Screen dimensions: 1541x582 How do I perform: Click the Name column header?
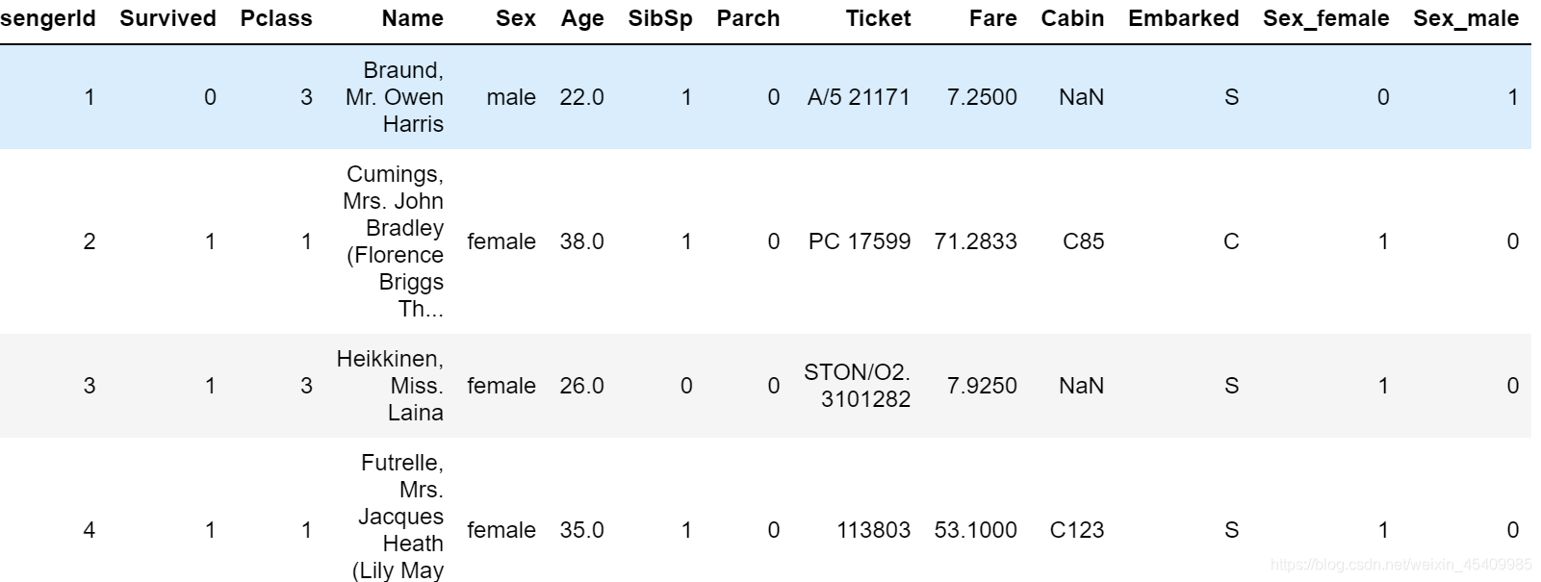[x=412, y=18]
